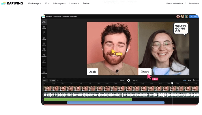Select the blue clip in the timeline
Screen dimensions: 202x115
coord(116,103)
